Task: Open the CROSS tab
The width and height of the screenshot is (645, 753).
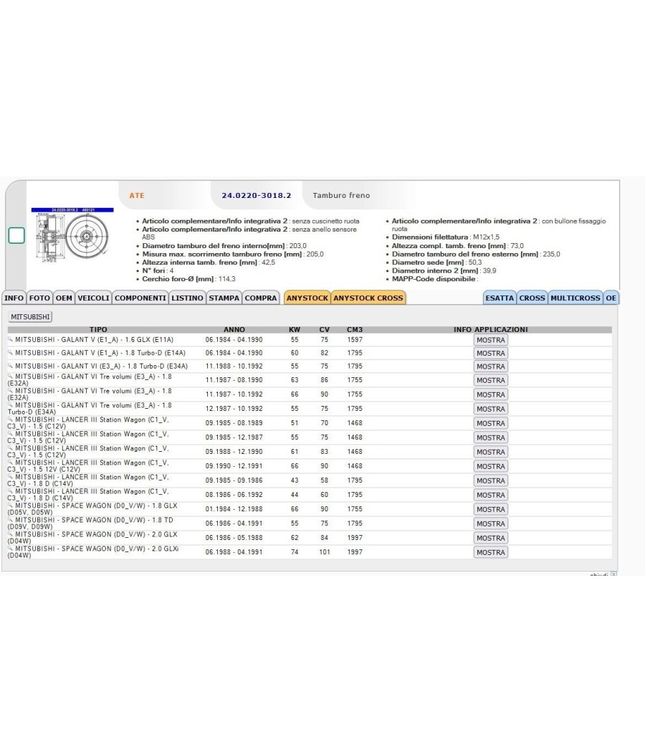Action: click(532, 298)
